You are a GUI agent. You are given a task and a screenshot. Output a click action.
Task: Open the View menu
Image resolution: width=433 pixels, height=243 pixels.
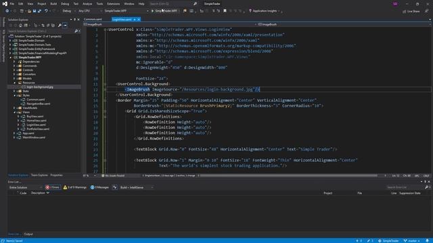click(30, 4)
